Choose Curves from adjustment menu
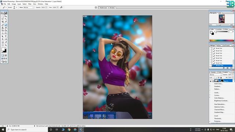The height and width of the screenshot is (132, 235). [217, 95]
